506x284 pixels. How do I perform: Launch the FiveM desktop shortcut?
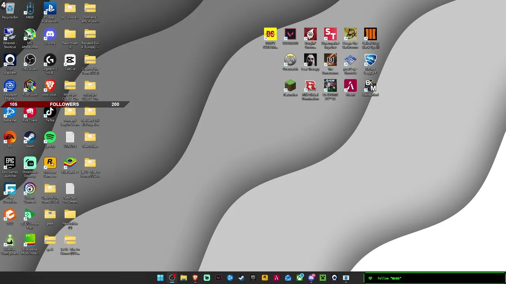coord(351,88)
